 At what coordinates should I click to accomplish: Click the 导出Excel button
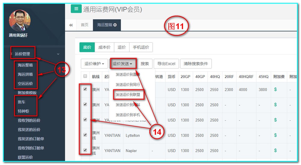tap(166, 64)
